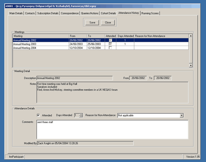The height and width of the screenshot is (162, 206).
Task: Switch to the Main Details tab
Action: coord(16,13)
